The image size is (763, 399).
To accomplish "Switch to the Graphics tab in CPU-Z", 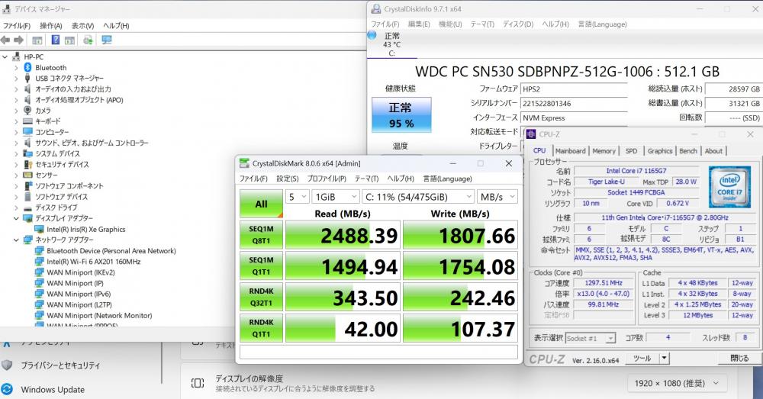I will (x=660, y=151).
